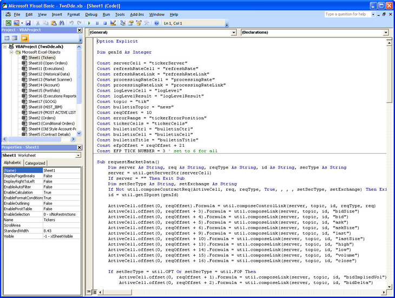Click the VBA icon beside File menu
This screenshot has height=298, width=395.
(8, 15)
